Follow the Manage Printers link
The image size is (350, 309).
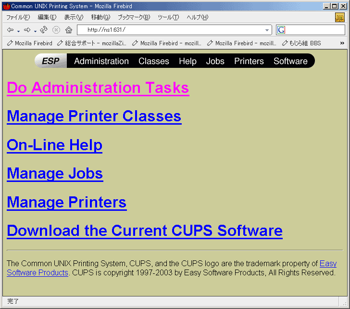[x=67, y=203]
